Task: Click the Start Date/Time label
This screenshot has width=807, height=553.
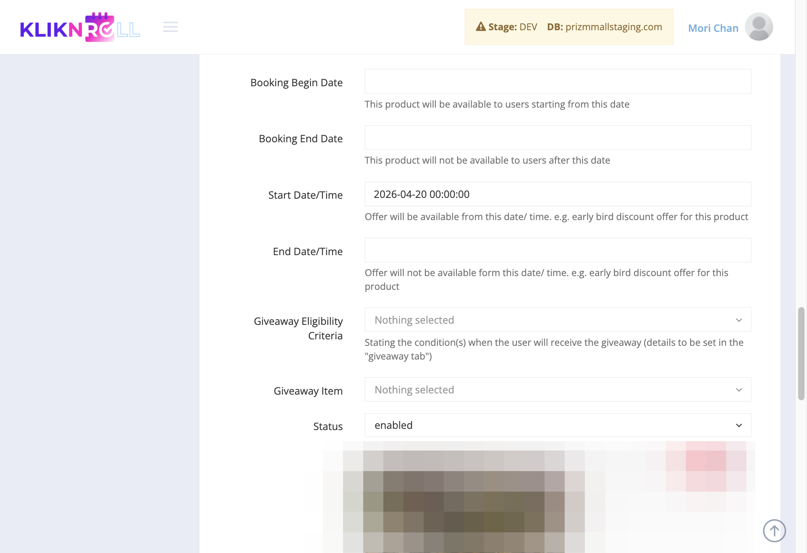Action: point(306,195)
